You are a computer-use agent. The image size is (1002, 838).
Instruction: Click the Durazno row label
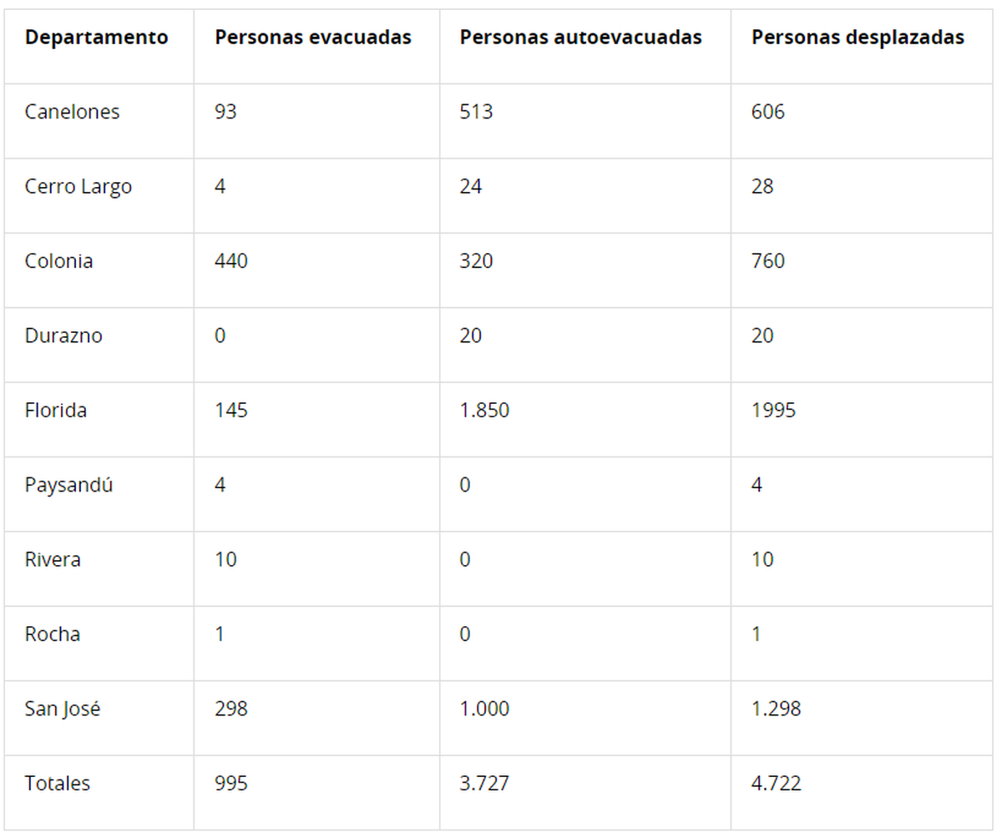(63, 336)
